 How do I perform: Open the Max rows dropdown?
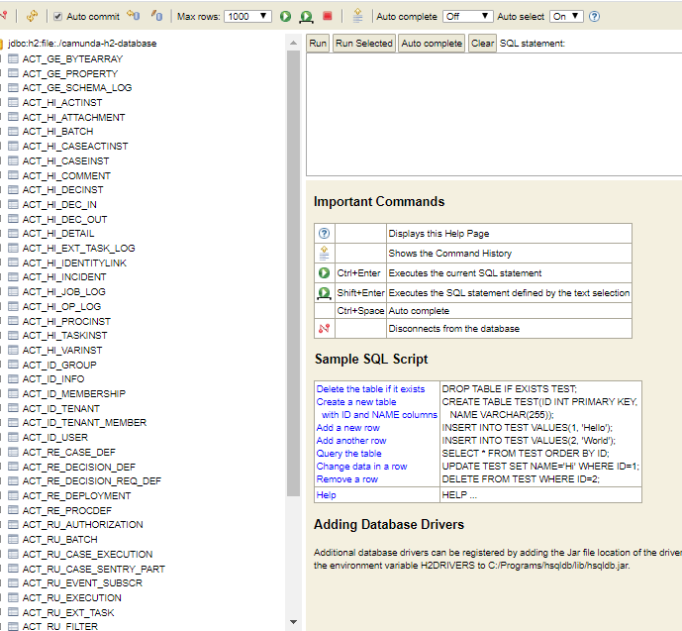247,17
